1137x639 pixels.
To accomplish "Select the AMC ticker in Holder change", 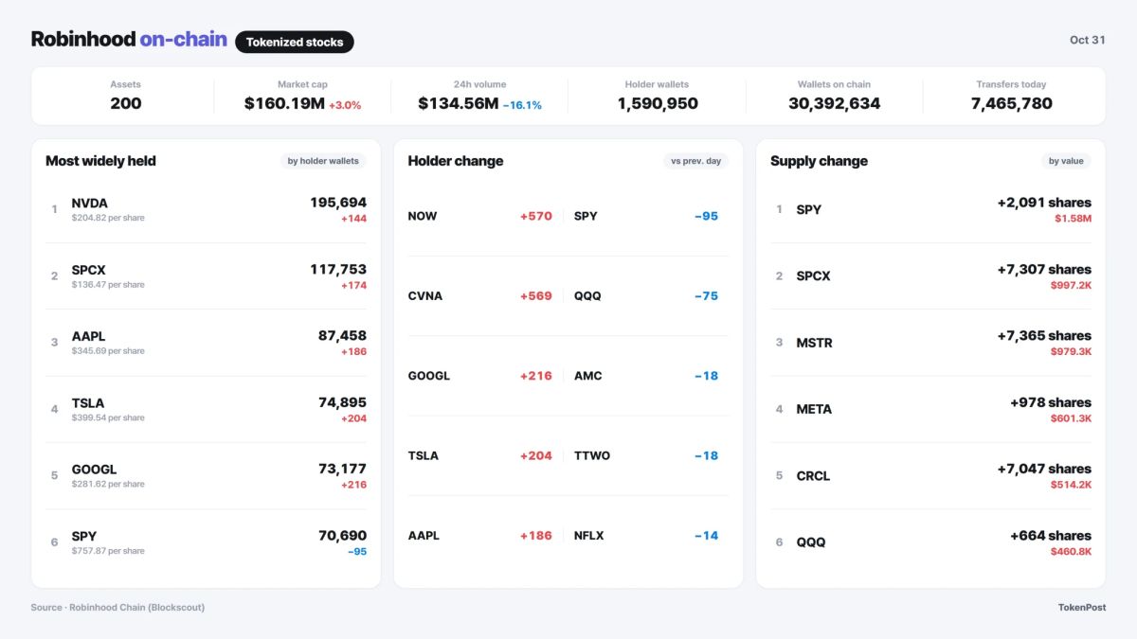I will [x=587, y=376].
